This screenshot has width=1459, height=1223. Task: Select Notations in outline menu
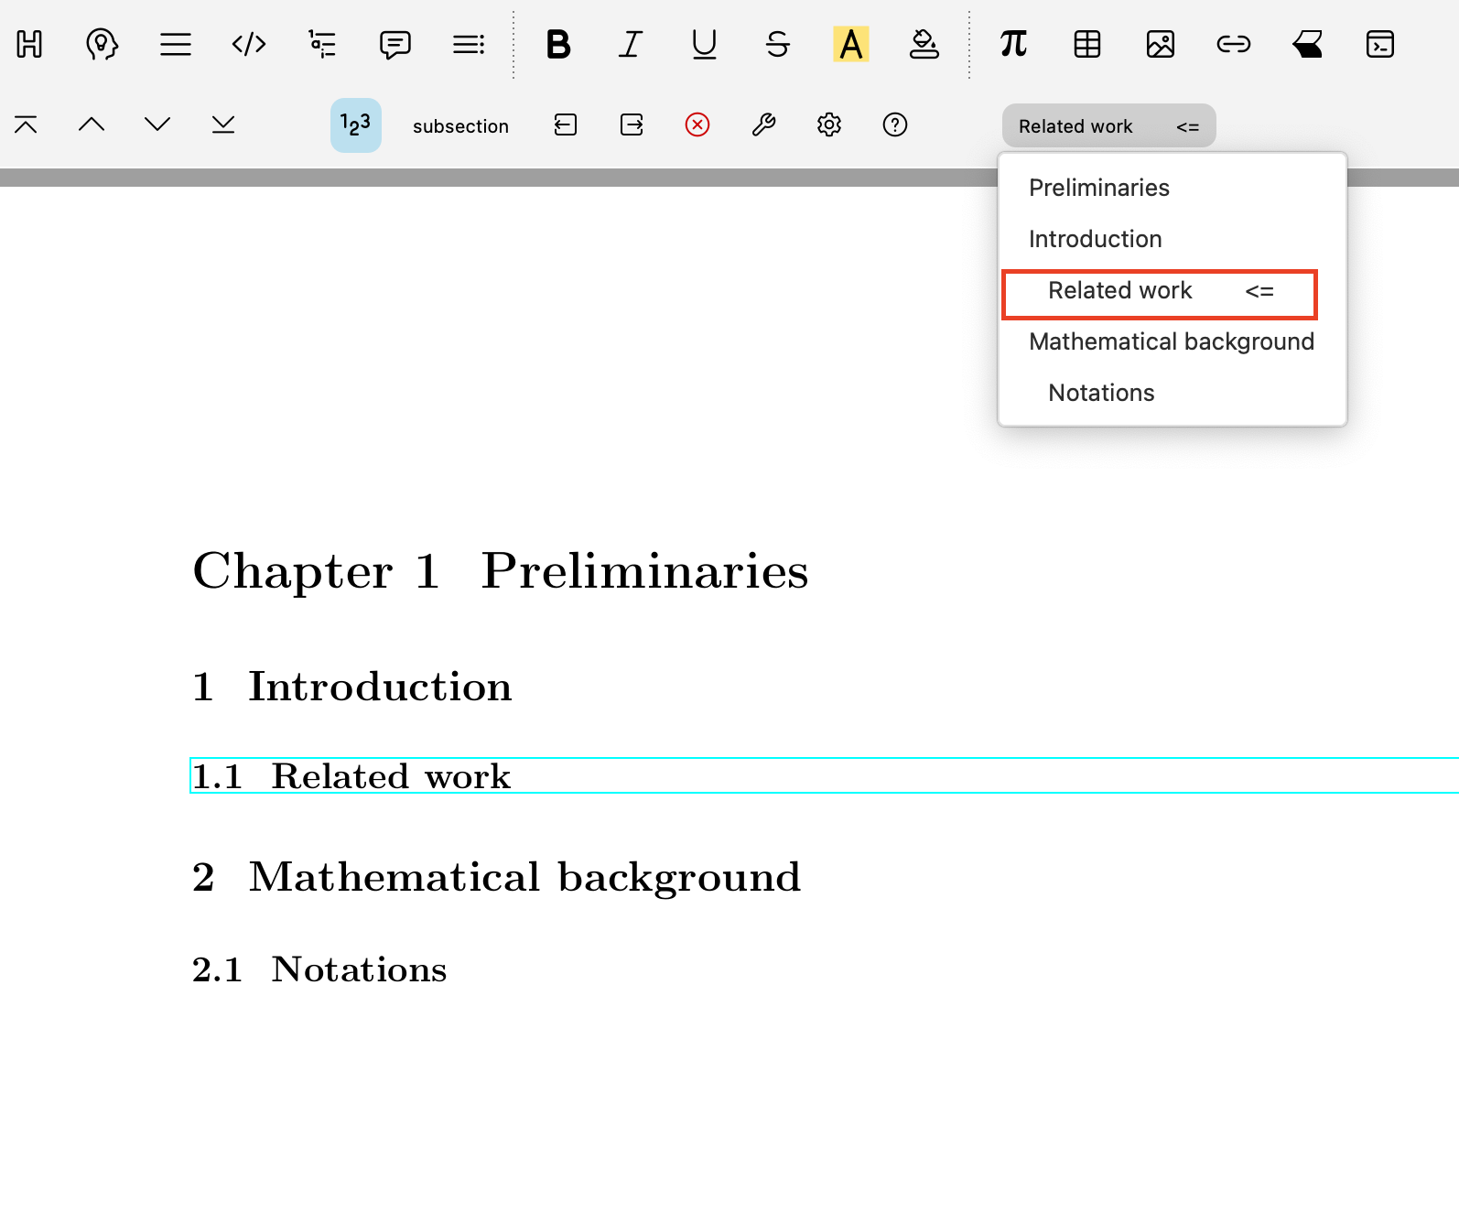coord(1101,393)
